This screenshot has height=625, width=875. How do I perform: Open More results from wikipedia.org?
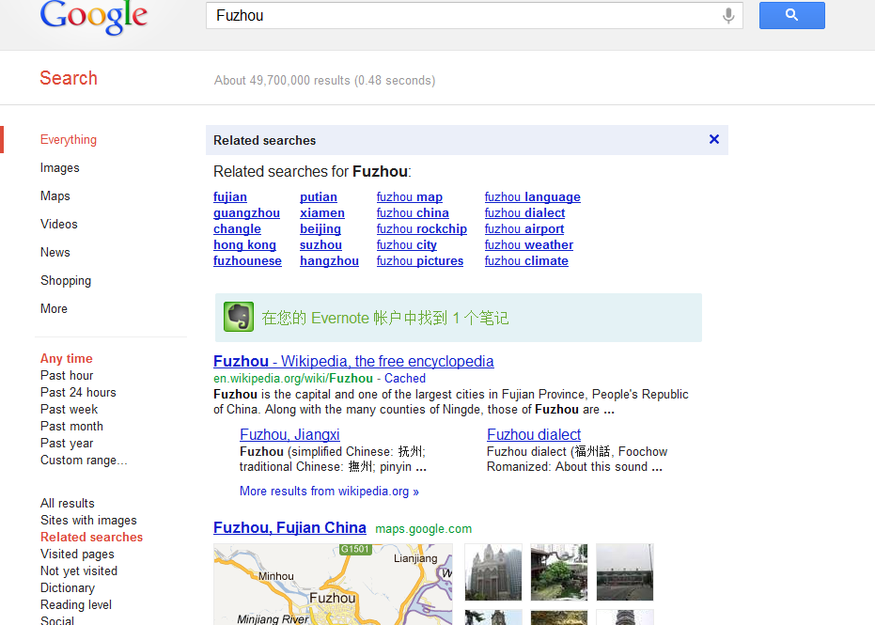tap(329, 491)
